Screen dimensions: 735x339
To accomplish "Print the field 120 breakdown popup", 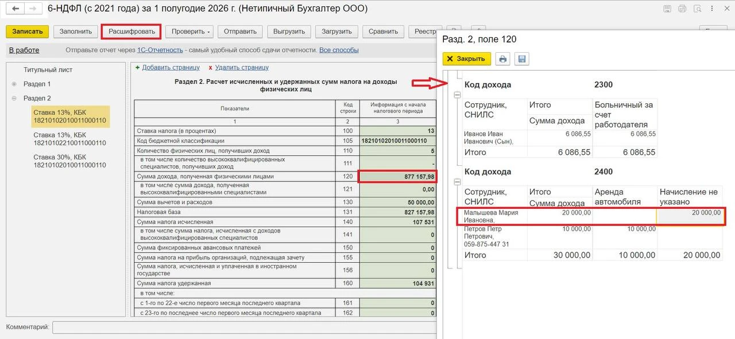I will [503, 59].
